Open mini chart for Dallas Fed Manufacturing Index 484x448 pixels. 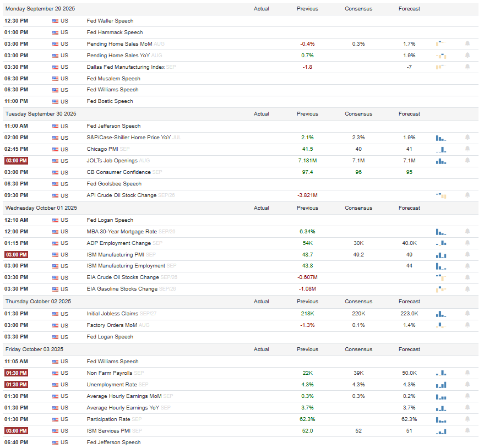point(441,67)
